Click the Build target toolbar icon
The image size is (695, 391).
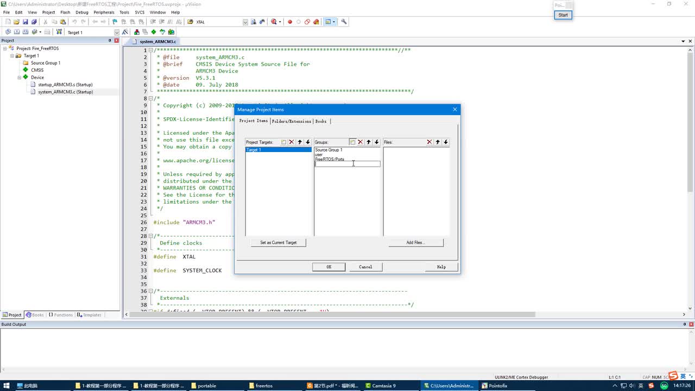[16, 32]
